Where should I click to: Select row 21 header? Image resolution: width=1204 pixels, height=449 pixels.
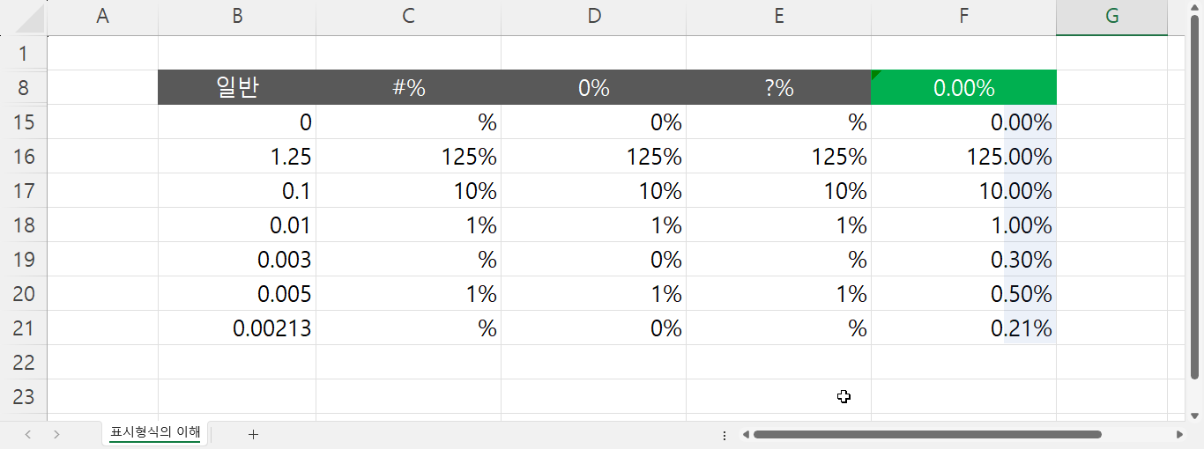23,328
